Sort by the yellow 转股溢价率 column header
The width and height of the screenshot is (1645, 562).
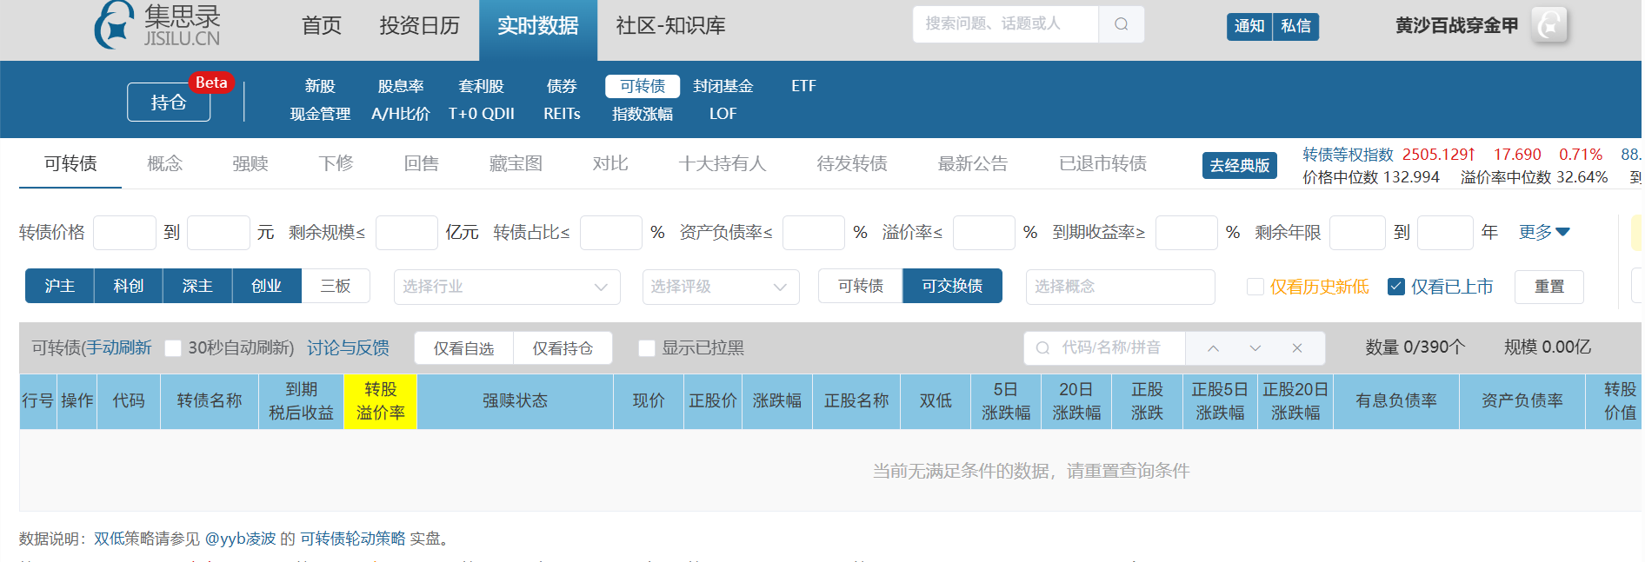coord(381,401)
